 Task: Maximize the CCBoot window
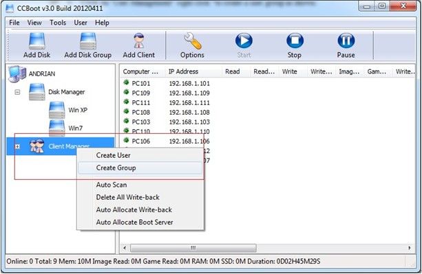(x=381, y=6)
